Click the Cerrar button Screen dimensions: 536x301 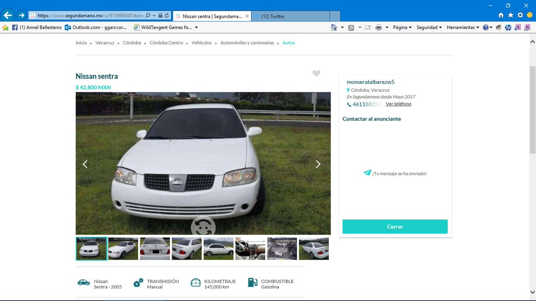(x=395, y=227)
